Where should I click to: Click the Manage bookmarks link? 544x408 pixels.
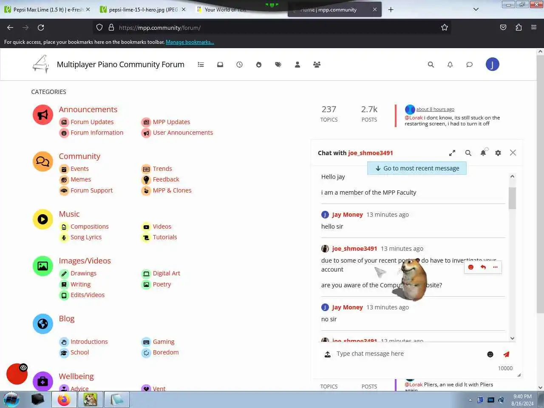190,42
